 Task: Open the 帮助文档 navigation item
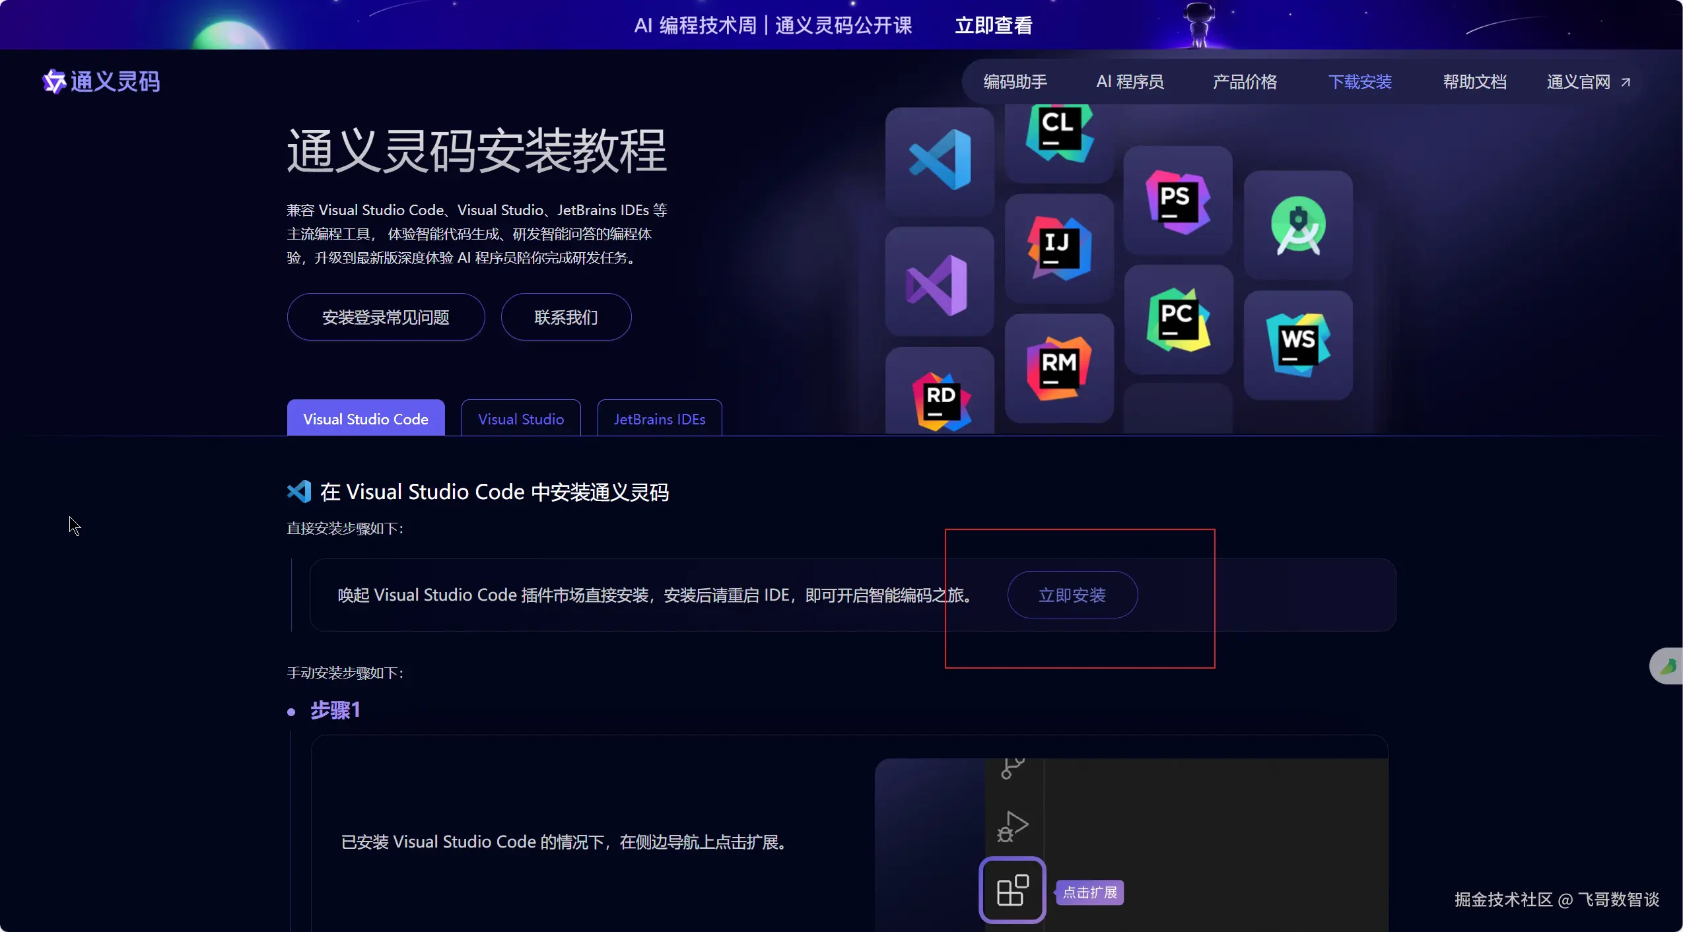(x=1474, y=82)
